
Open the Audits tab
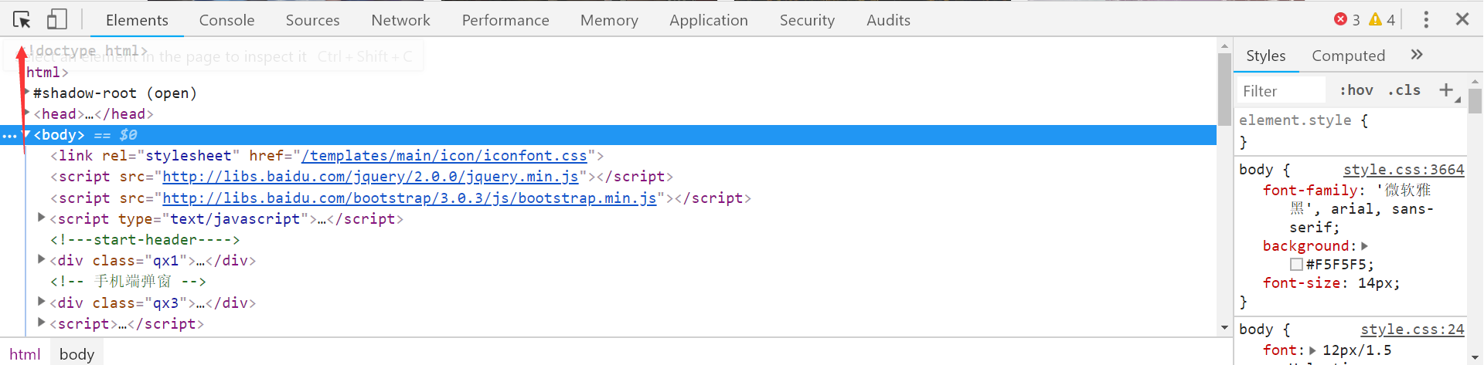click(888, 20)
